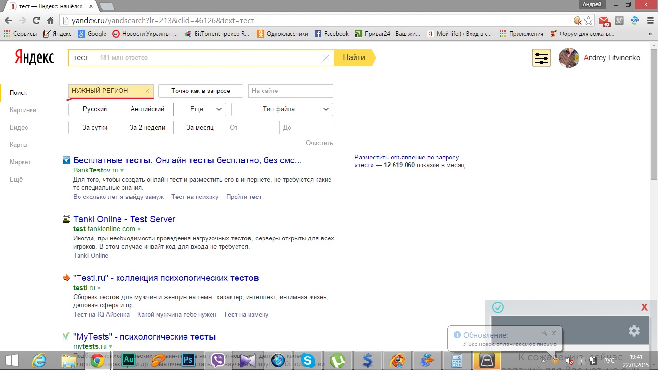The image size is (658, 370).
Task: Enable the За месяц time filter
Action: pyautogui.click(x=200, y=128)
